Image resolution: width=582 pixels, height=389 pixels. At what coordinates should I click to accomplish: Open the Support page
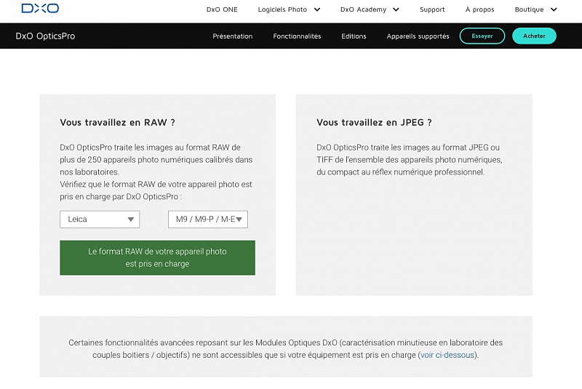pyautogui.click(x=432, y=10)
